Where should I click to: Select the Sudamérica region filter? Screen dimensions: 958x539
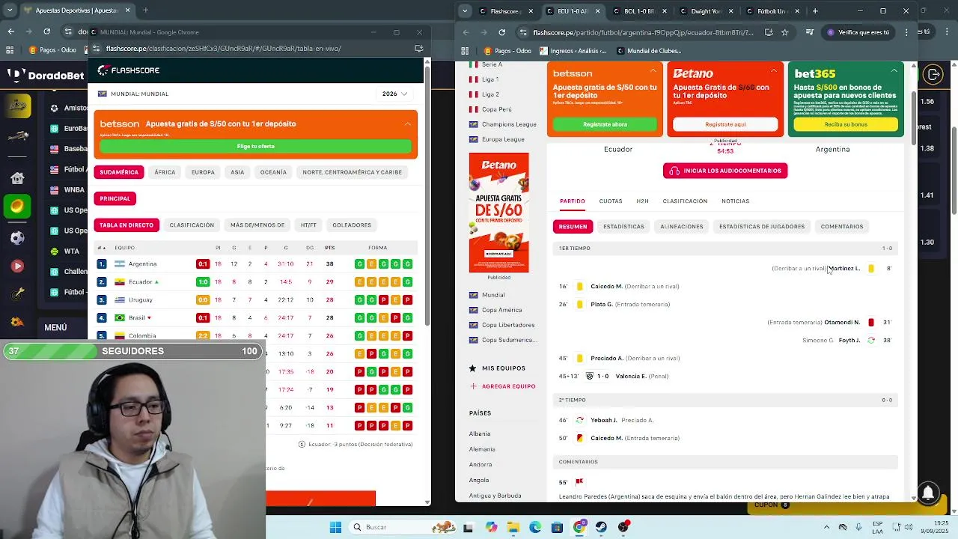[x=119, y=172]
